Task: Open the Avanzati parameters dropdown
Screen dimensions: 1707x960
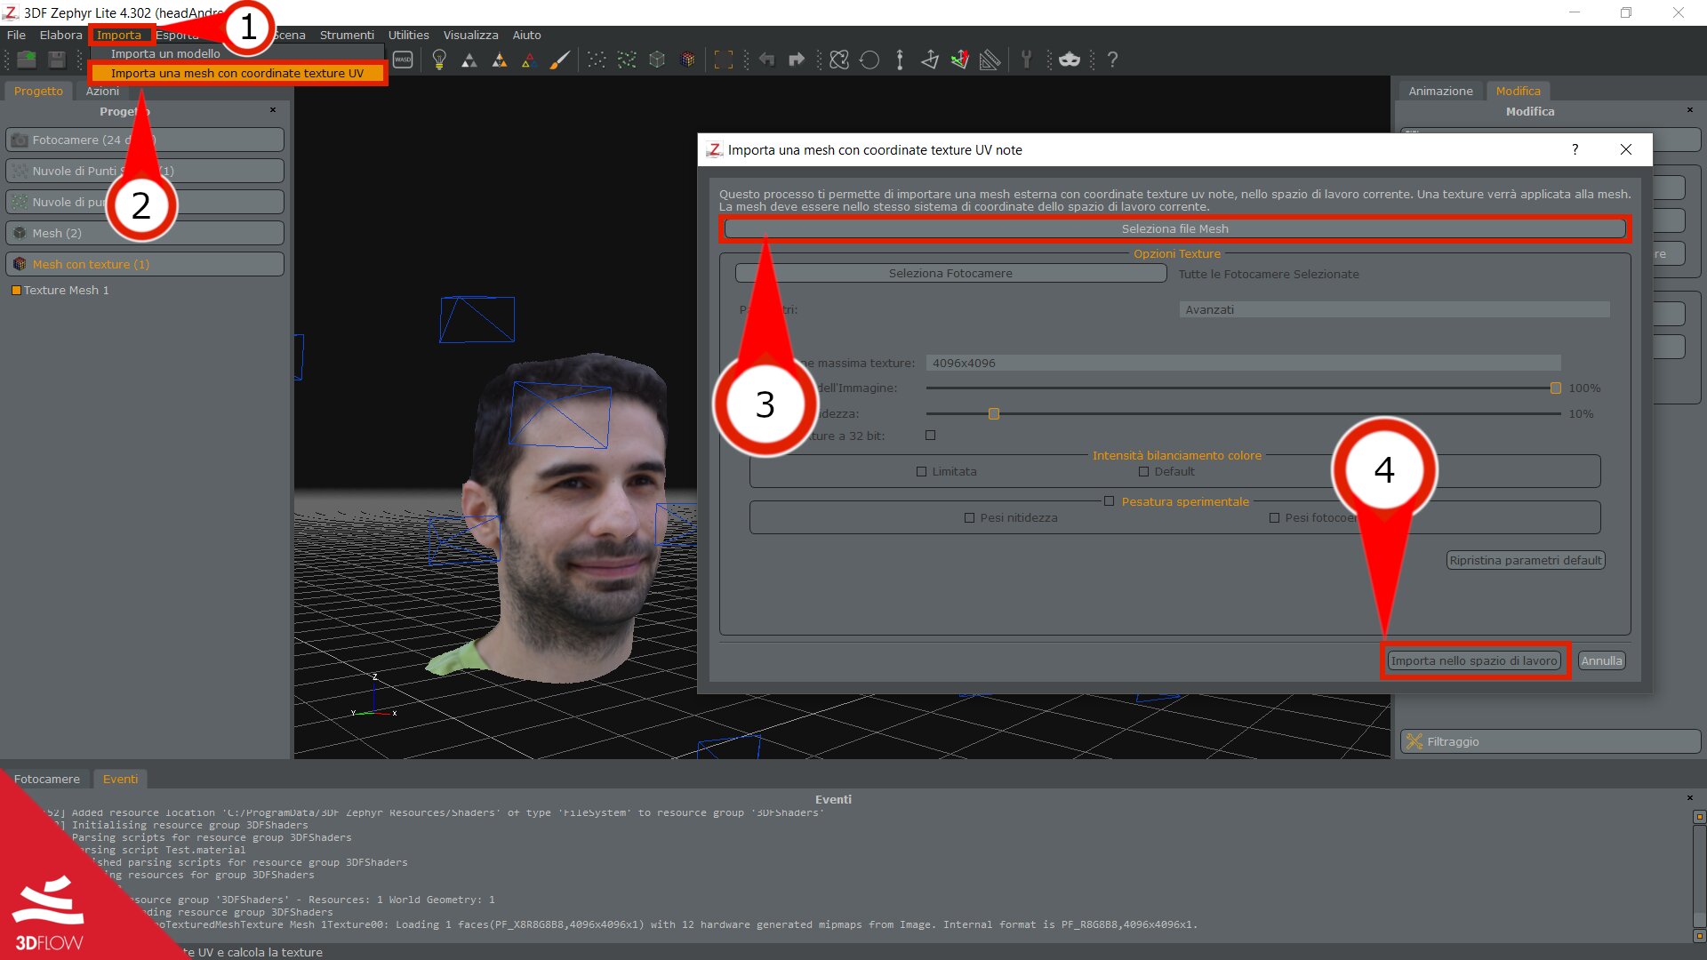Action: pos(1394,309)
